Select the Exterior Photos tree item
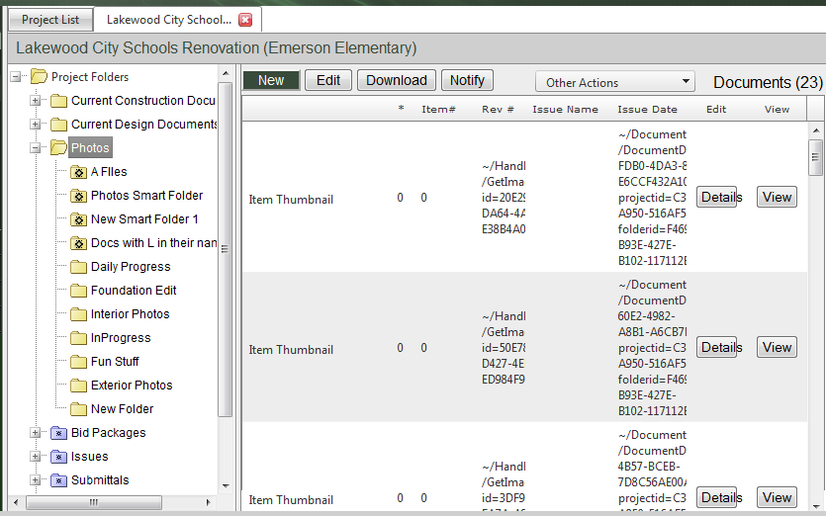The height and width of the screenshot is (516, 826). pos(132,385)
